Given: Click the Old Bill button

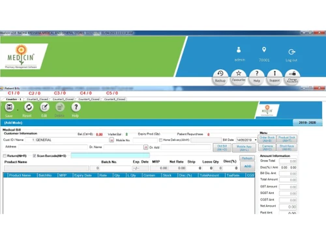Looking at the screenshot, I should (222, 148).
